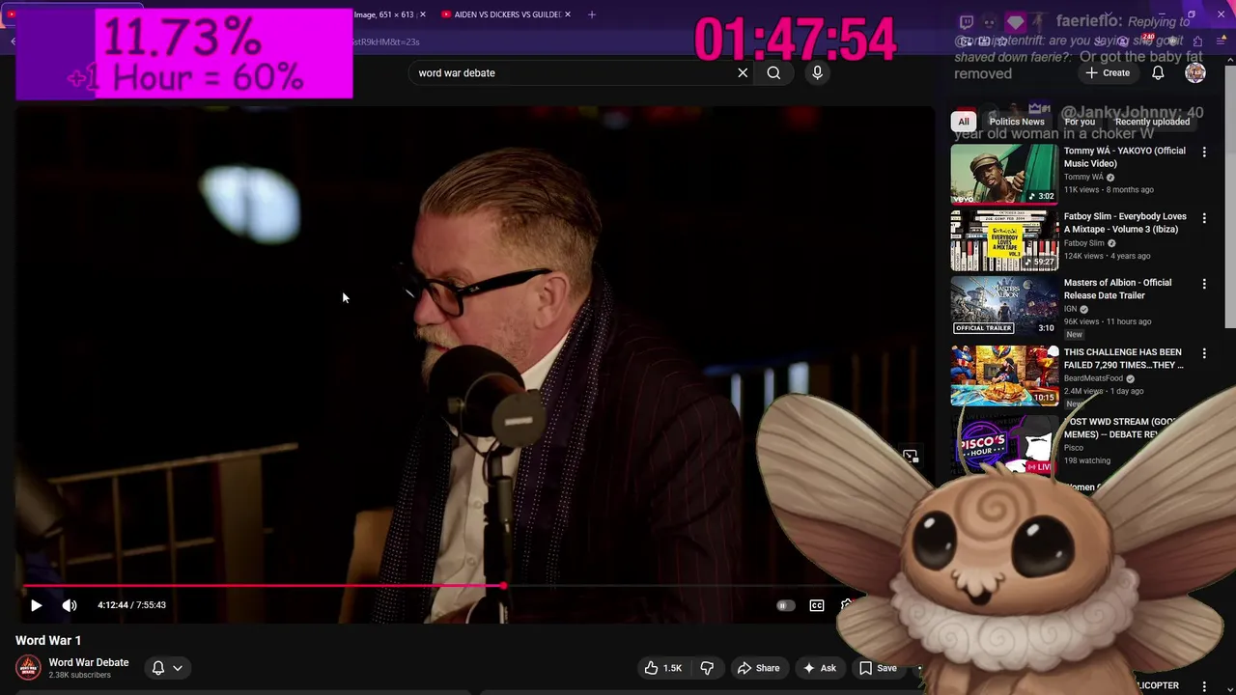The height and width of the screenshot is (695, 1236).
Task: Open the Word War Debate channel avatar
Action: click(28, 667)
